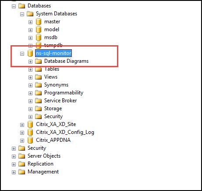202x191 pixels.
Task: Collapse the System Databases node
Action: click(22, 14)
